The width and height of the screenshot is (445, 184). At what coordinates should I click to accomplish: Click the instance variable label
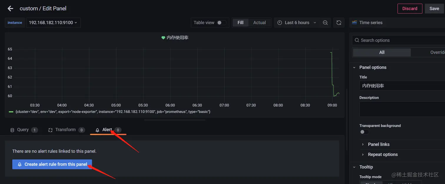[x=15, y=23]
